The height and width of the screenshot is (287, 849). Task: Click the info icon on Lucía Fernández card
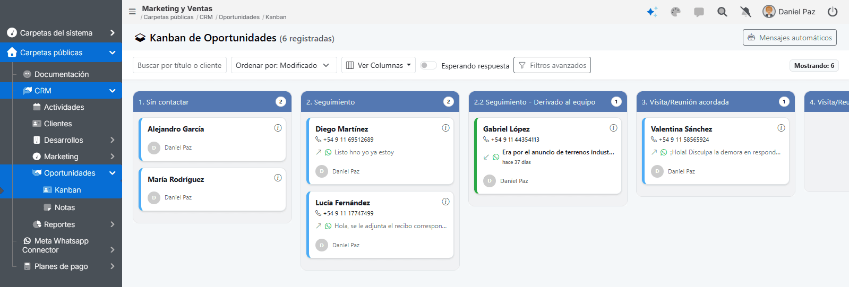[445, 202]
